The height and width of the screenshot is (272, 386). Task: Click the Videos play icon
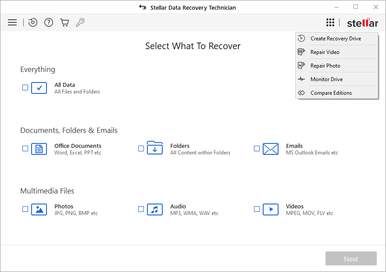(x=271, y=209)
